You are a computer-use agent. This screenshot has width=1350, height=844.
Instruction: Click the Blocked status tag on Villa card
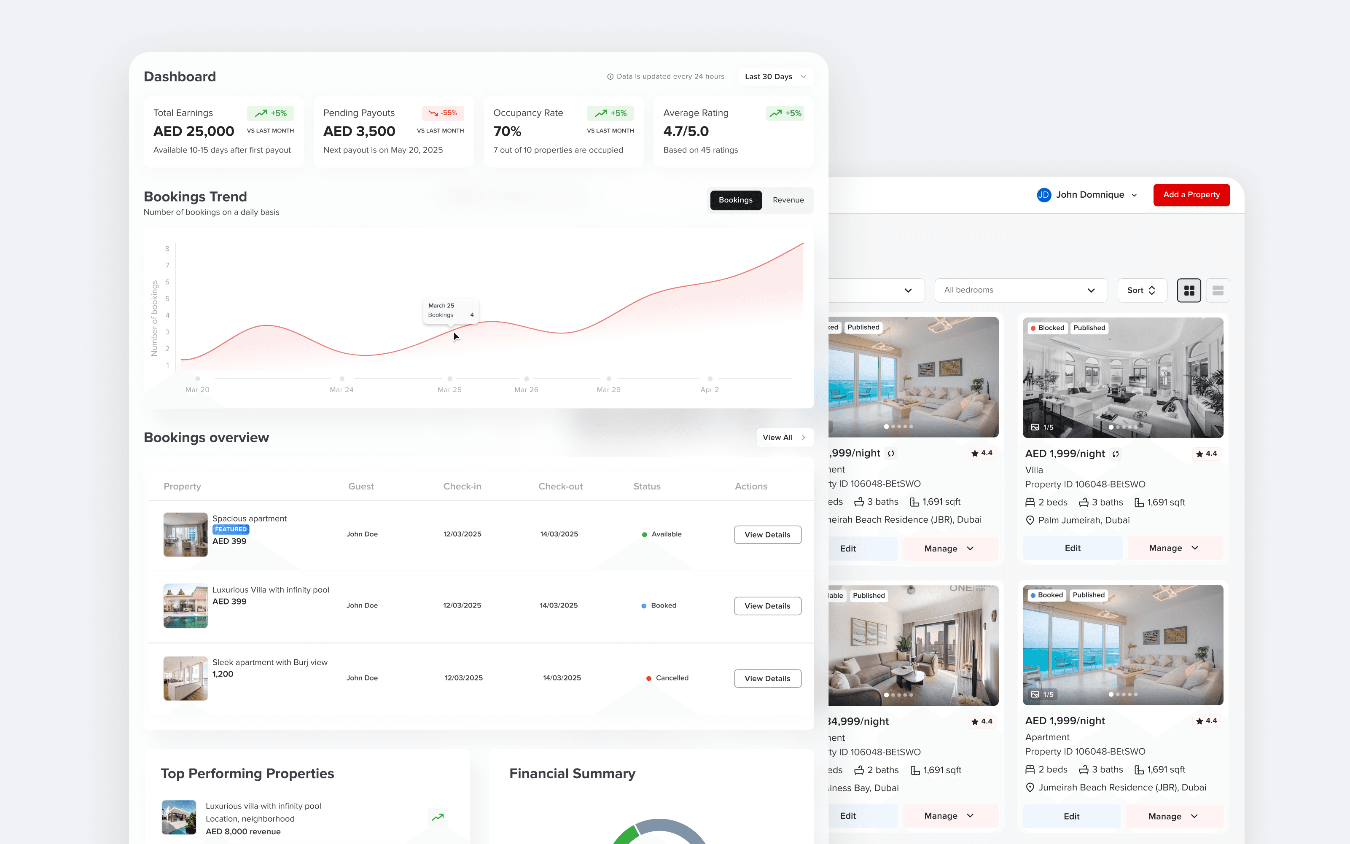(x=1047, y=328)
